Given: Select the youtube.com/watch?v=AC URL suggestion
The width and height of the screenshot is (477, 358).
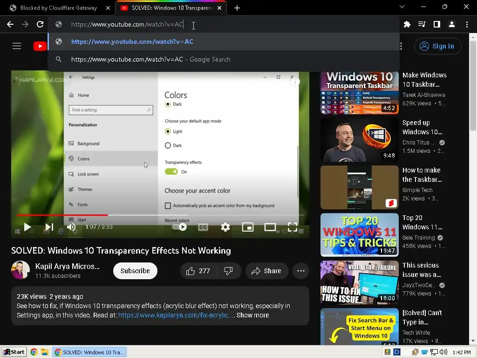Looking at the screenshot, I should coord(224,41).
